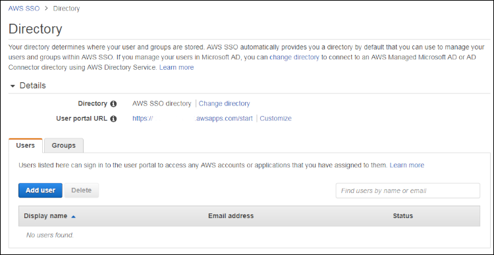The height and width of the screenshot is (255, 494).
Task: Click the sort arrow next to Display name
Action: pyautogui.click(x=73, y=217)
